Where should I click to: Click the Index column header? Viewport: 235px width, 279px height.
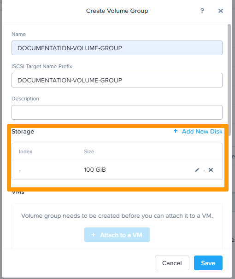click(x=26, y=151)
